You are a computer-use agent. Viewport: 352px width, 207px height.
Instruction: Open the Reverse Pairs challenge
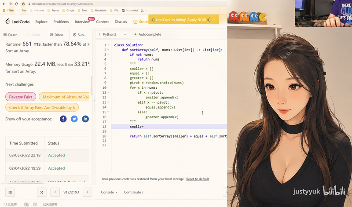click(21, 97)
